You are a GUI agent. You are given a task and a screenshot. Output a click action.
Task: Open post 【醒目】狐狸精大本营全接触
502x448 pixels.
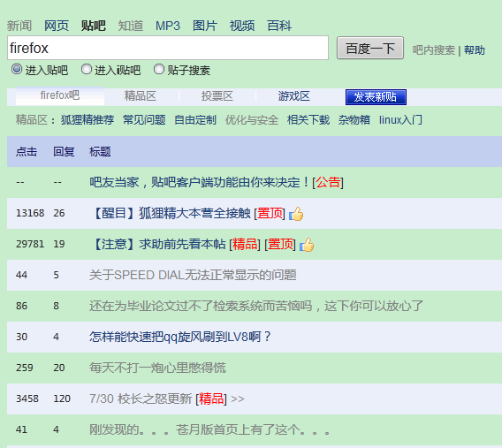click(171, 213)
